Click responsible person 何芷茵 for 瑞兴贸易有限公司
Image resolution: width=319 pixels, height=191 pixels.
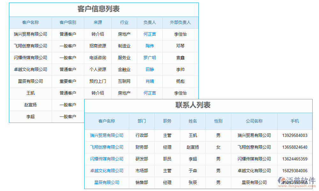[150, 34]
